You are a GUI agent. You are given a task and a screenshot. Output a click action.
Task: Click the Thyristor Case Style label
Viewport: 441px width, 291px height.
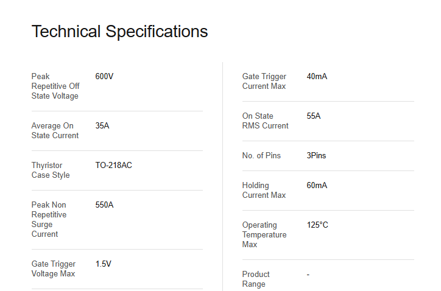point(51,170)
